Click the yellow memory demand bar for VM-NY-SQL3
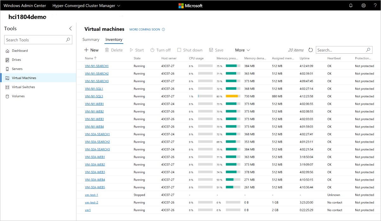381x221 pixels. tap(232, 96)
